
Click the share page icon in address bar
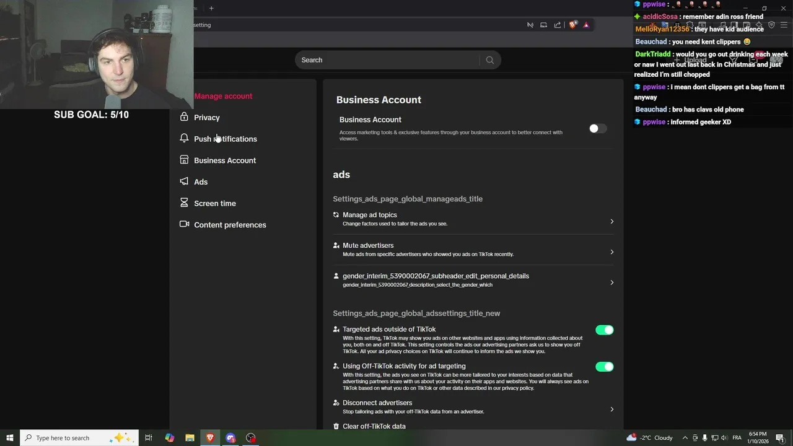point(557,25)
